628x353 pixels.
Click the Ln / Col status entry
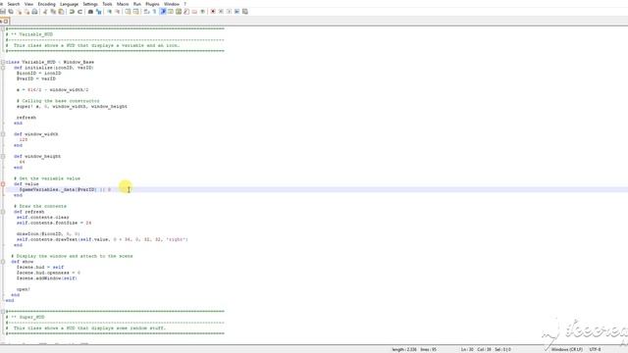coord(476,349)
